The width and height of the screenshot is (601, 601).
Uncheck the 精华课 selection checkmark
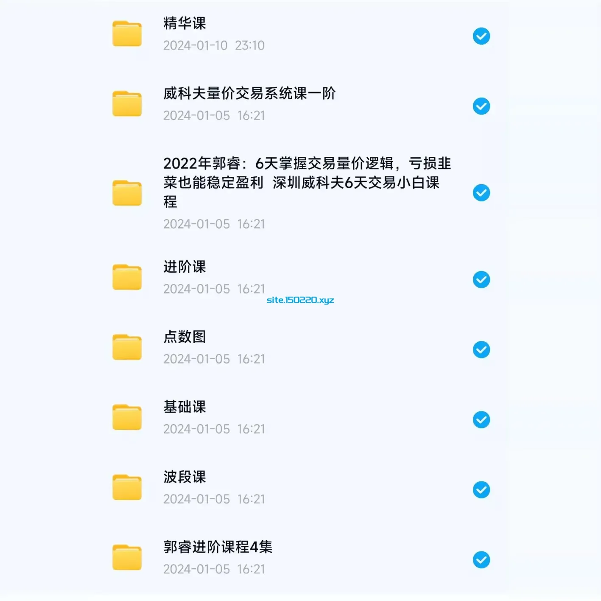coord(481,36)
